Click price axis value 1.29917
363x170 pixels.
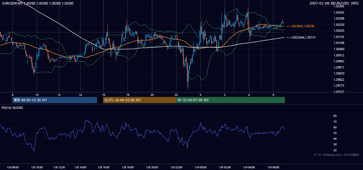click(x=339, y=67)
